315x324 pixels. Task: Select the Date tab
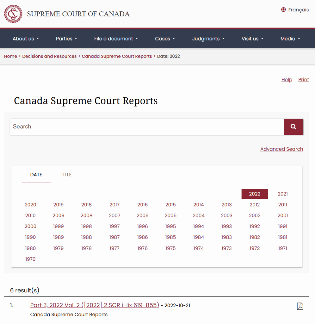(36, 175)
